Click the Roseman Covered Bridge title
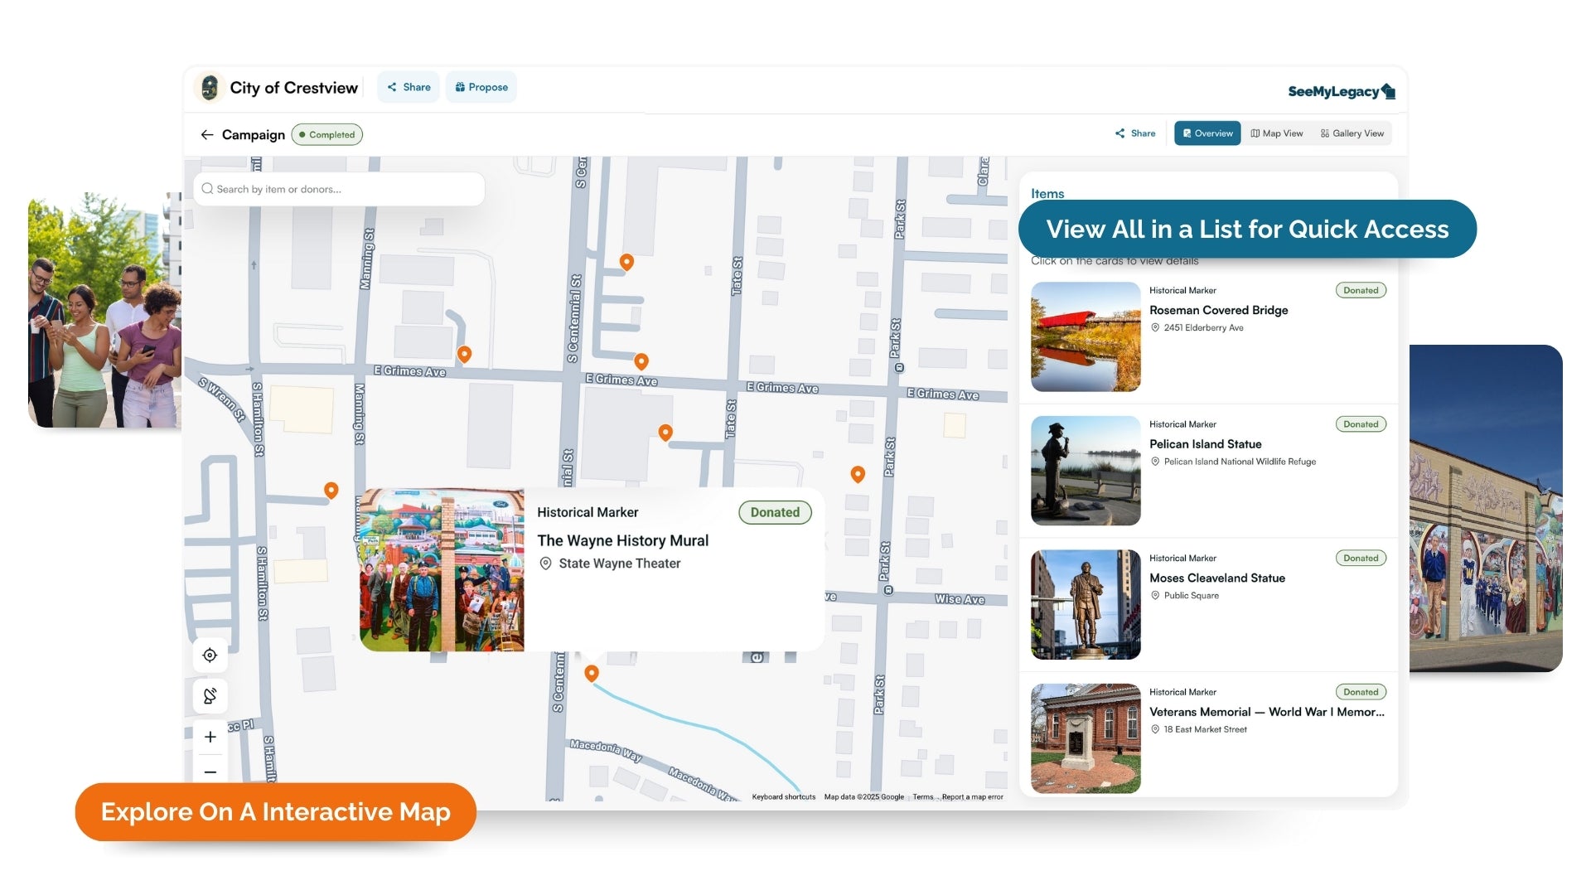The width and height of the screenshot is (1591, 895). tap(1218, 310)
